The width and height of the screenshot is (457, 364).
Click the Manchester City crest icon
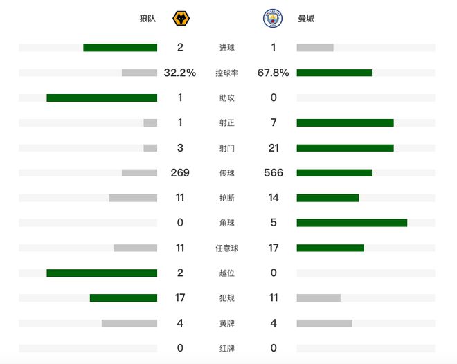274,19
